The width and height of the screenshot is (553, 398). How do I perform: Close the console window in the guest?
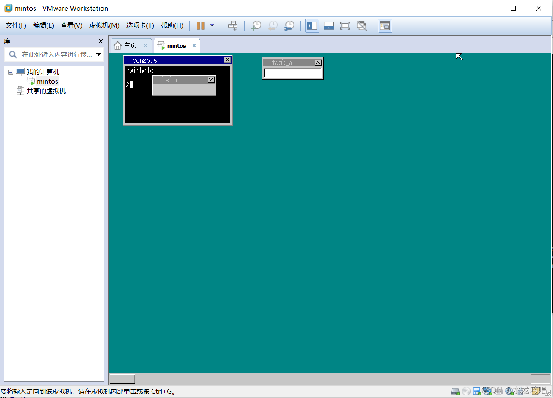pos(228,60)
